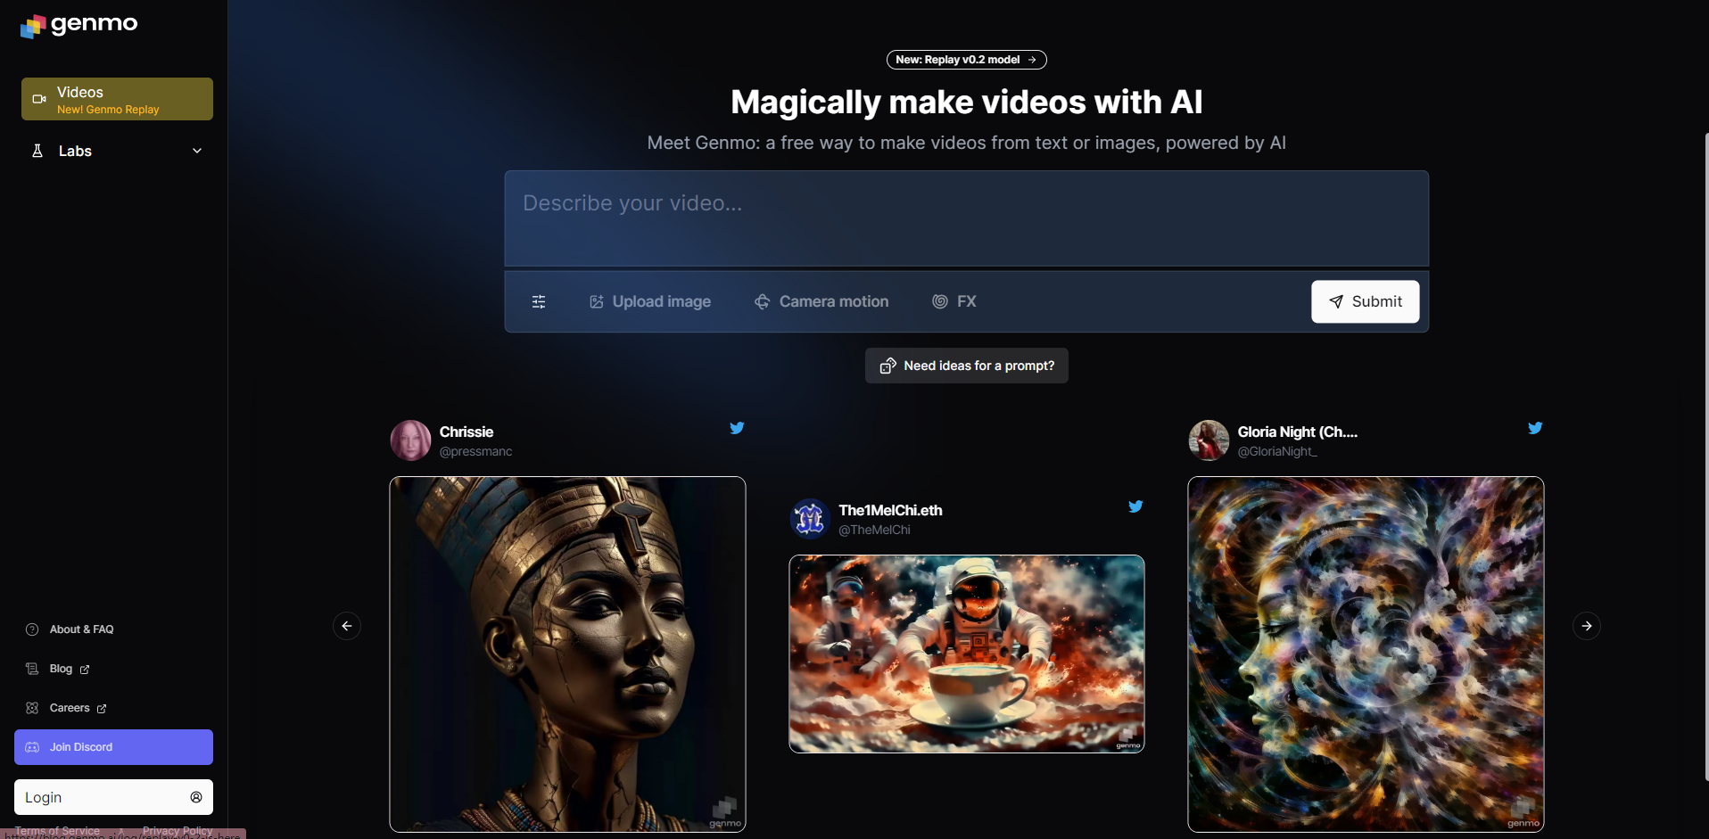Screen dimensions: 1709x839
Task: Click the Twitter icon on Gloria Night's post
Action: pyautogui.click(x=1535, y=428)
